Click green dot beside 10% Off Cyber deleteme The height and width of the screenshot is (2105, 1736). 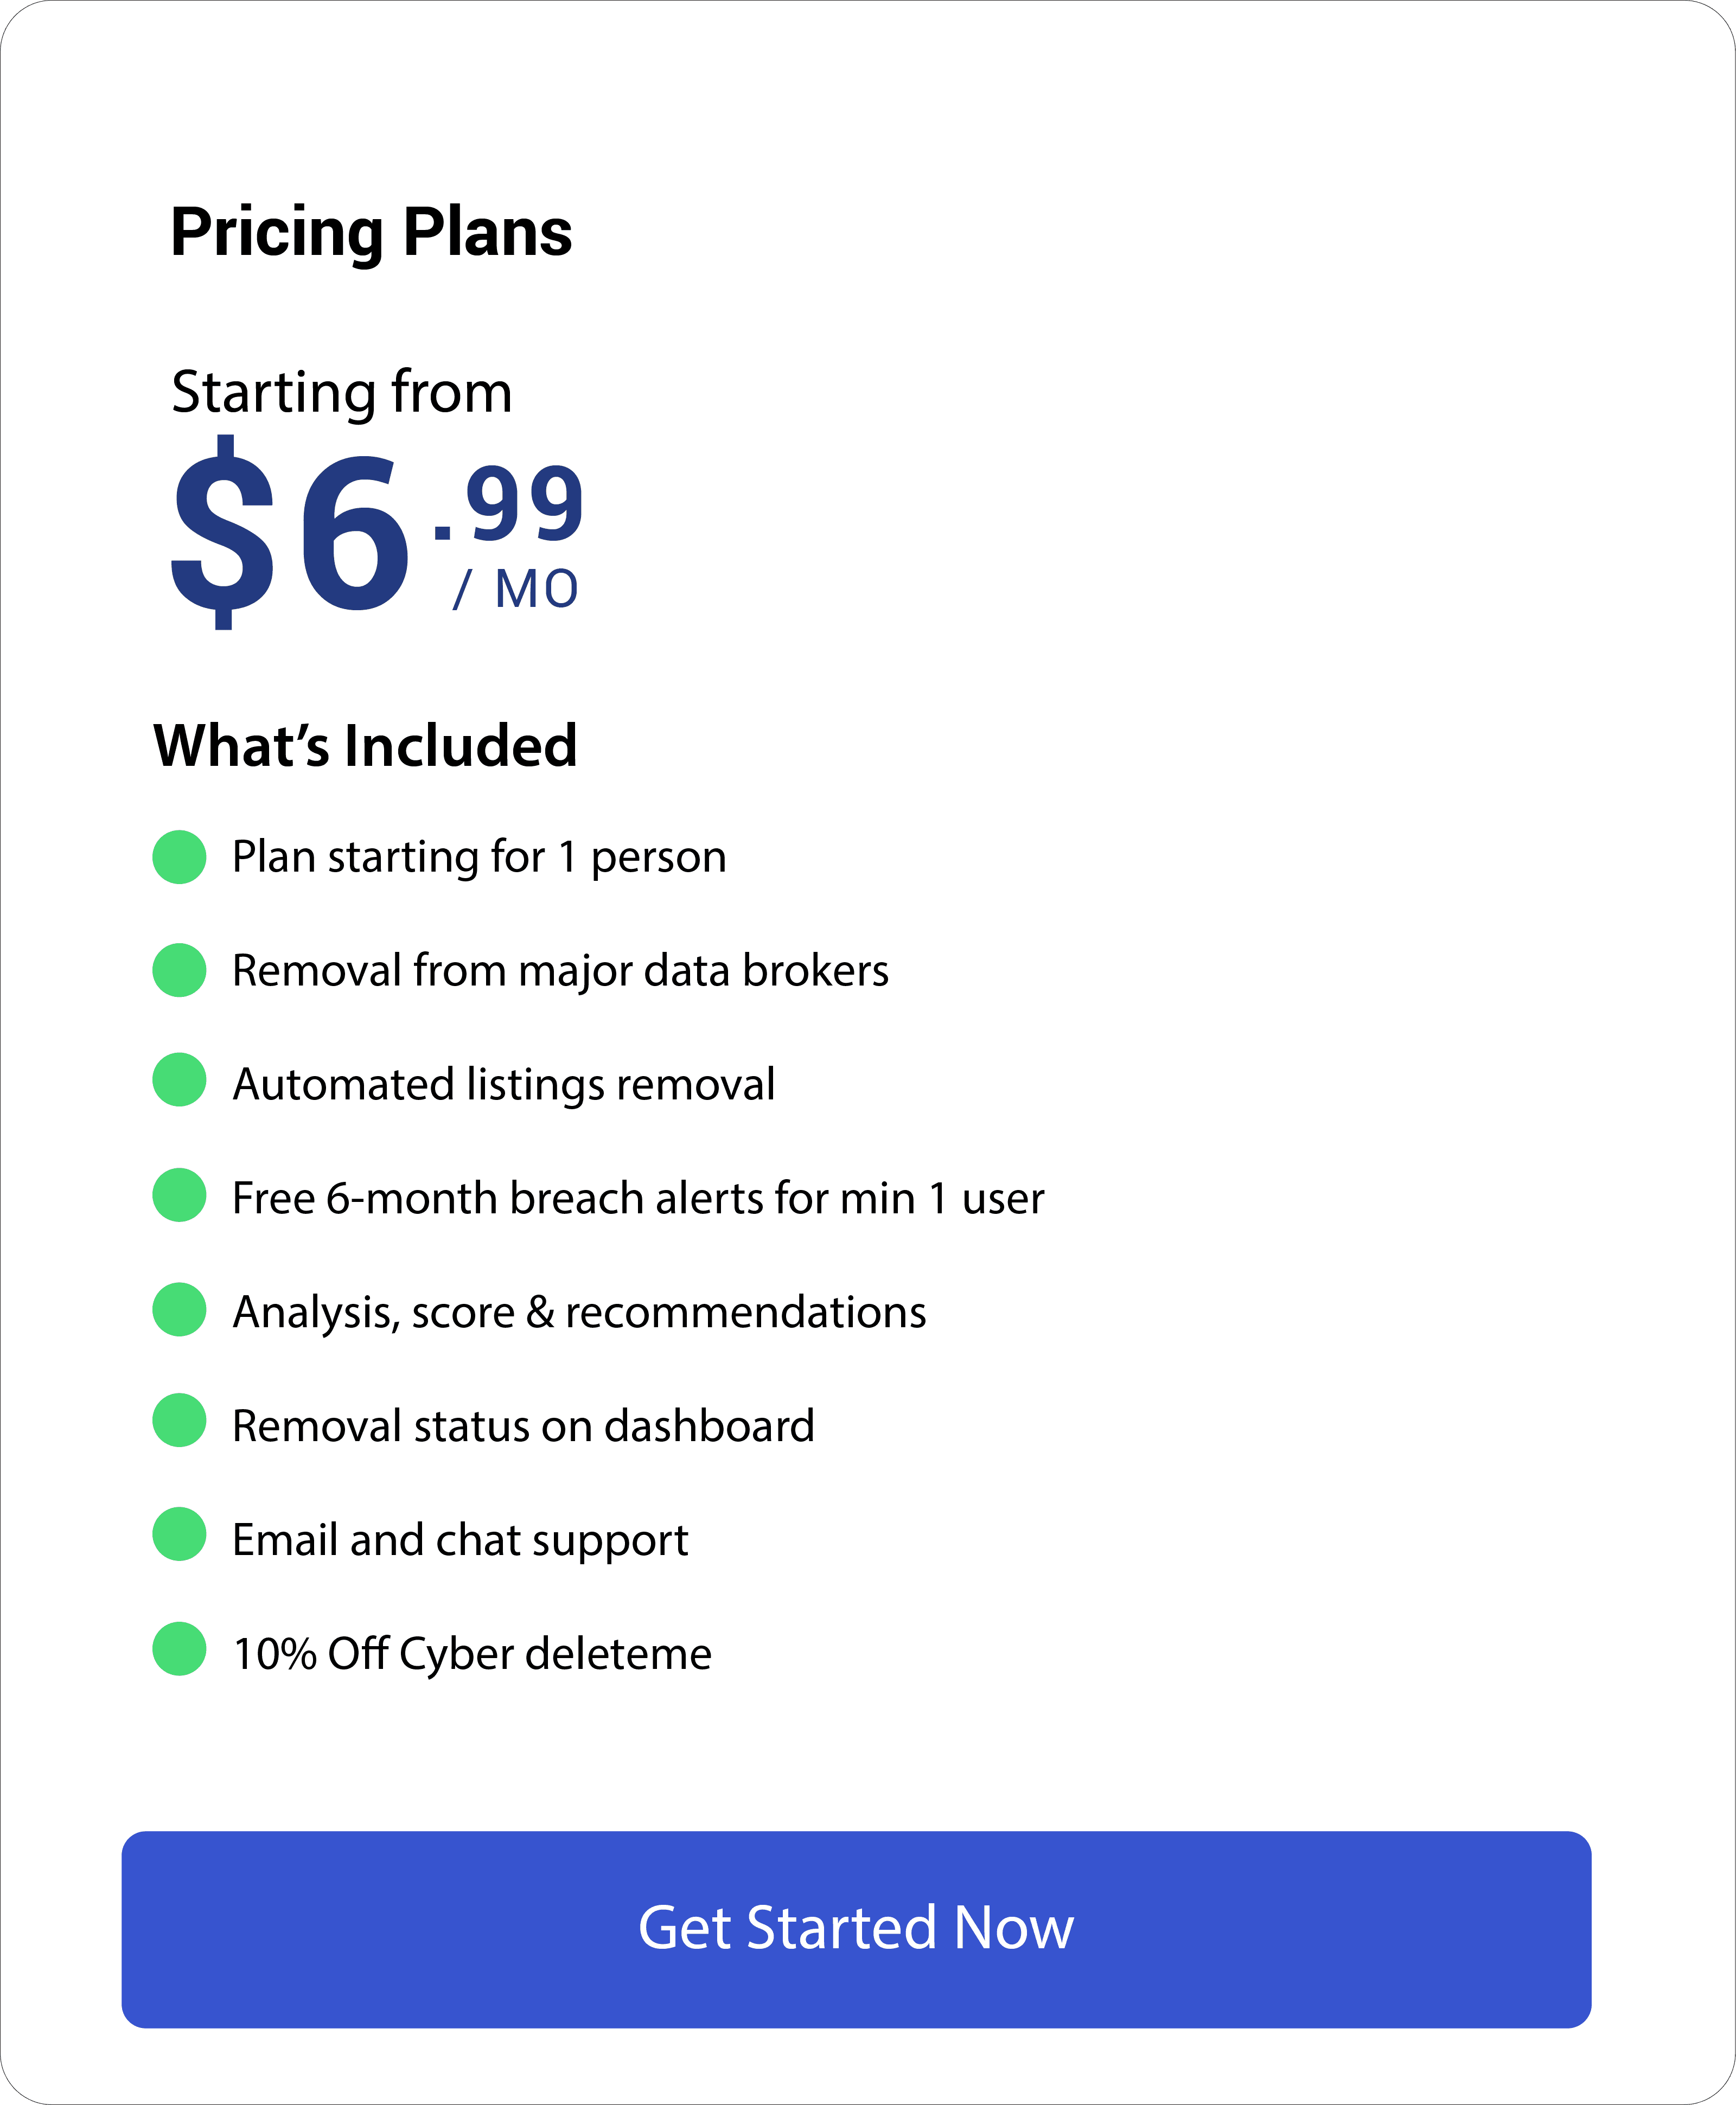tap(180, 1648)
